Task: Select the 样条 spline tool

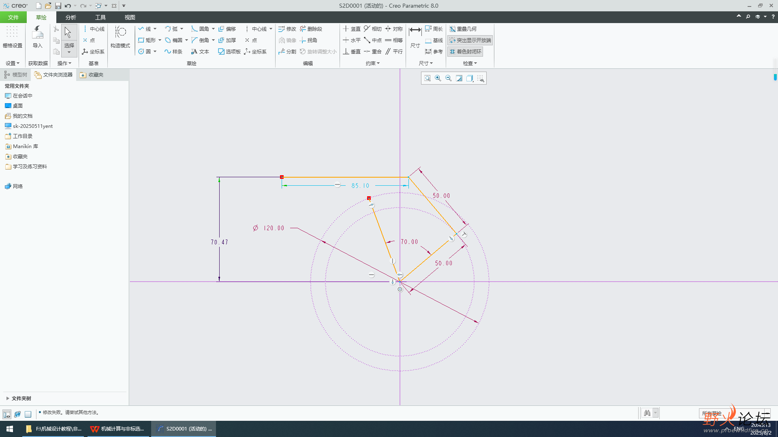Action: [x=173, y=51]
